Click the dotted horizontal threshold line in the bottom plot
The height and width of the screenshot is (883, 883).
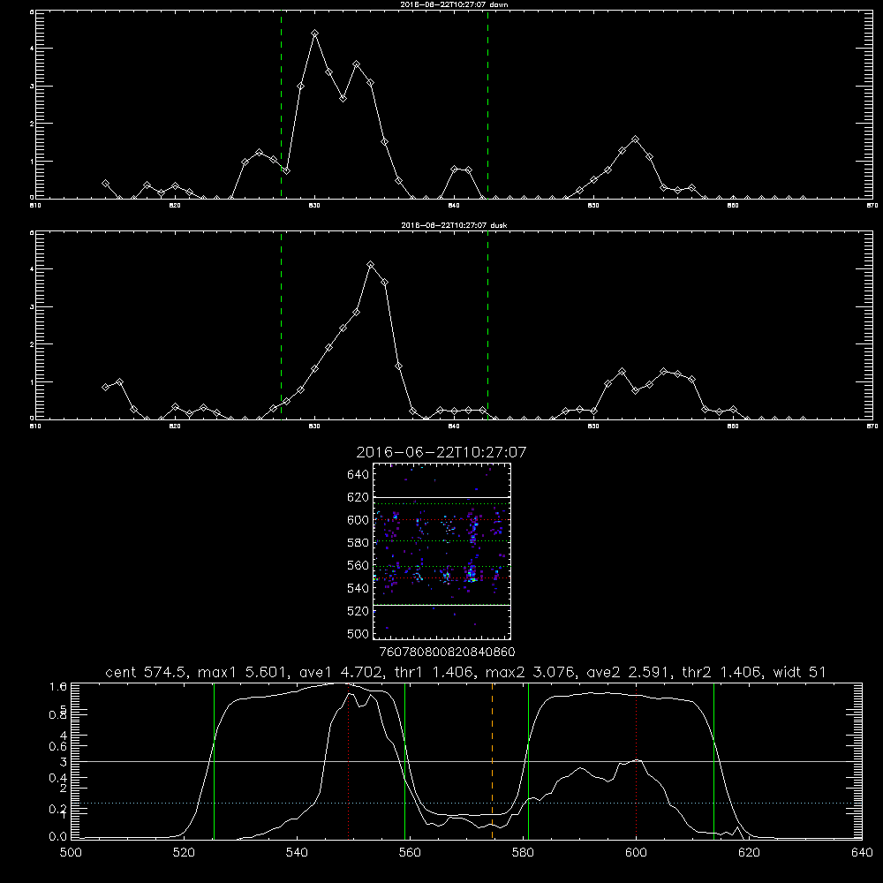tap(466, 803)
